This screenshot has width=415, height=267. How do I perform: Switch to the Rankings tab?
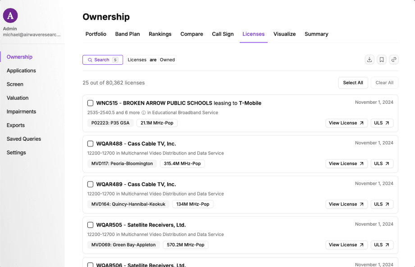click(160, 34)
